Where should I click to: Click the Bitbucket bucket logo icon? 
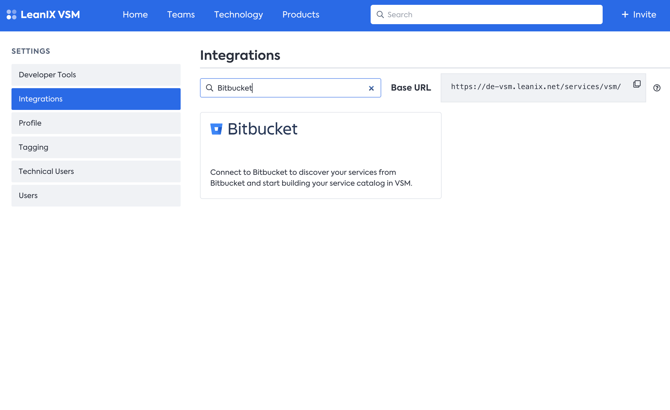216,129
